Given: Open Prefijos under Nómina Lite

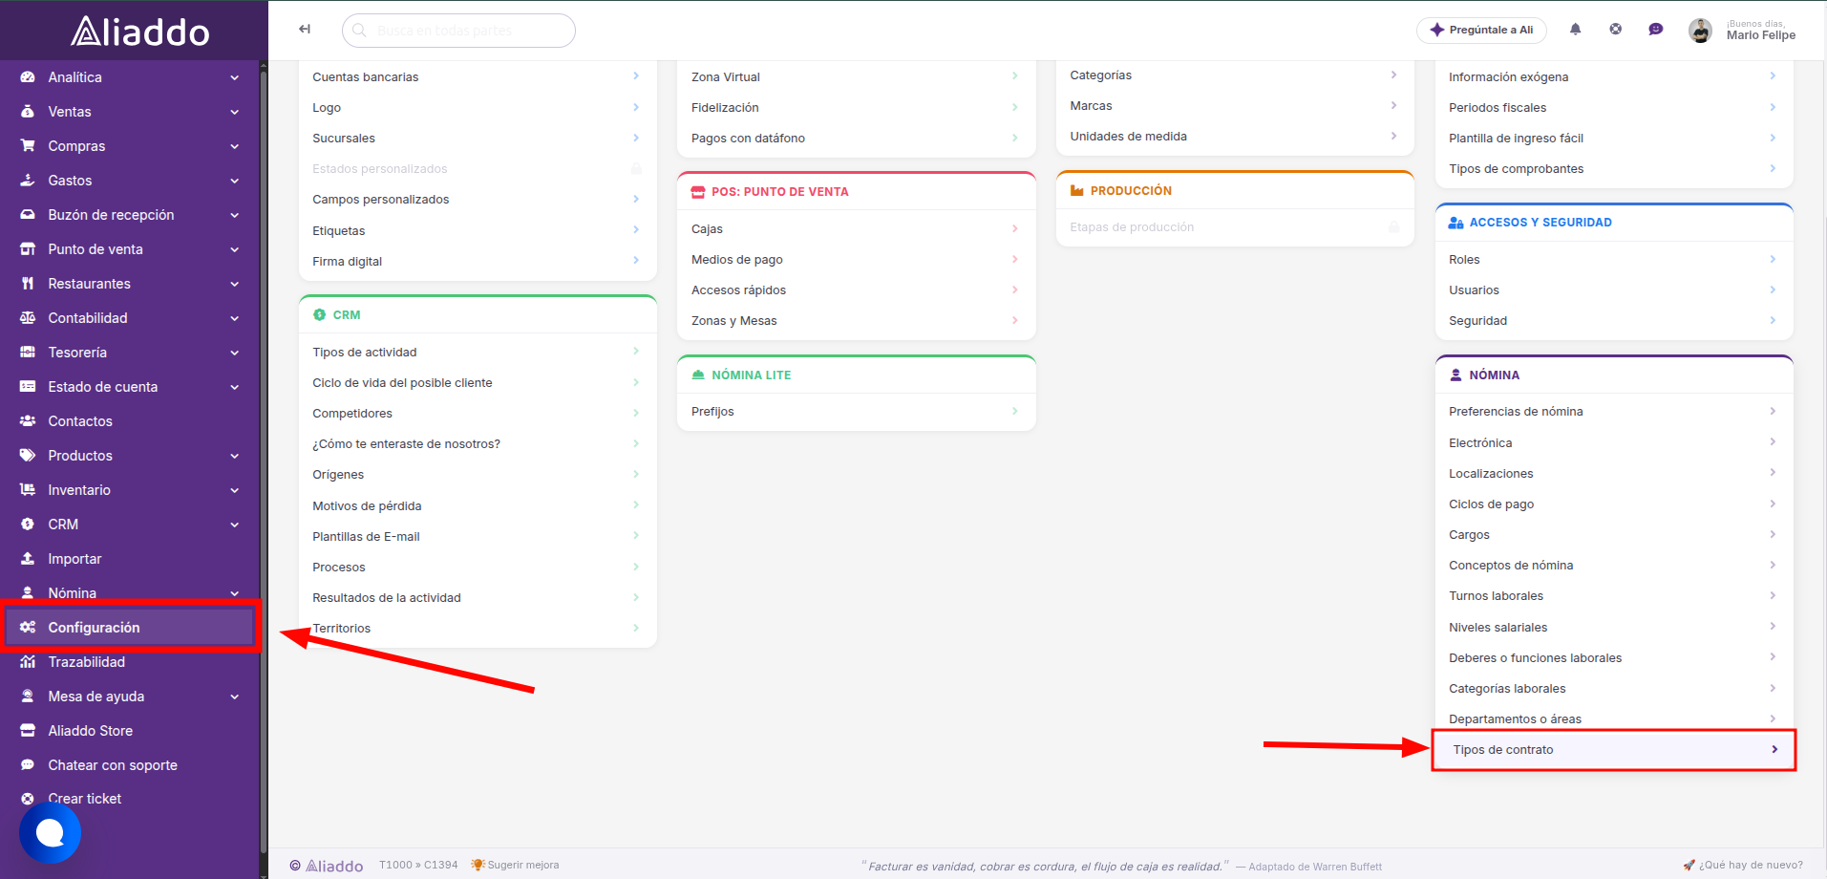Looking at the screenshot, I should point(856,412).
